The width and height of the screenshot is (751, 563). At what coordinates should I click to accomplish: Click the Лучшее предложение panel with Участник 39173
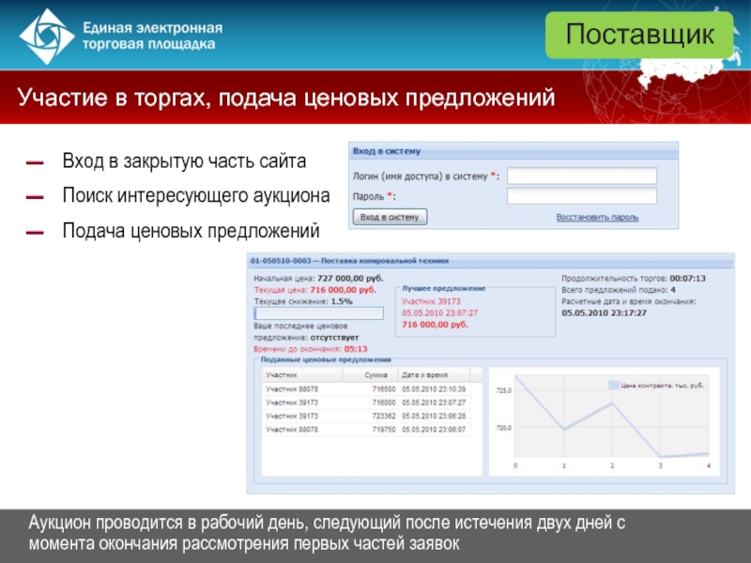coord(442,307)
